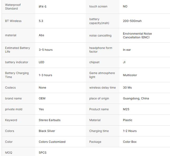
Task: Click the touch screen NO value
Action: coord(125,6)
